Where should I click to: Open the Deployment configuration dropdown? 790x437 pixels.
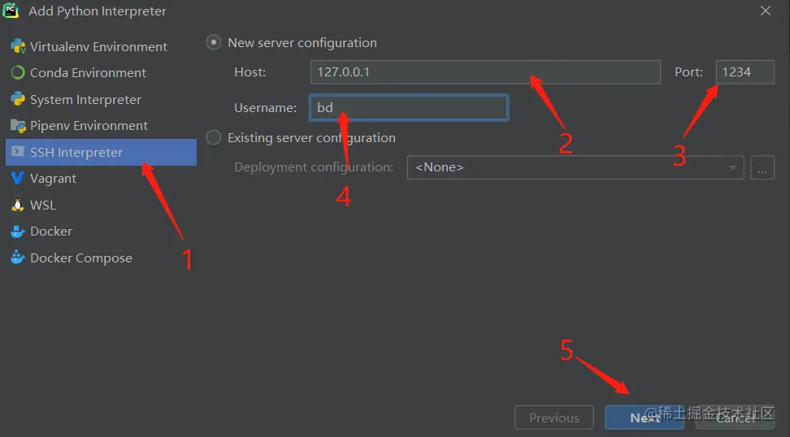575,167
